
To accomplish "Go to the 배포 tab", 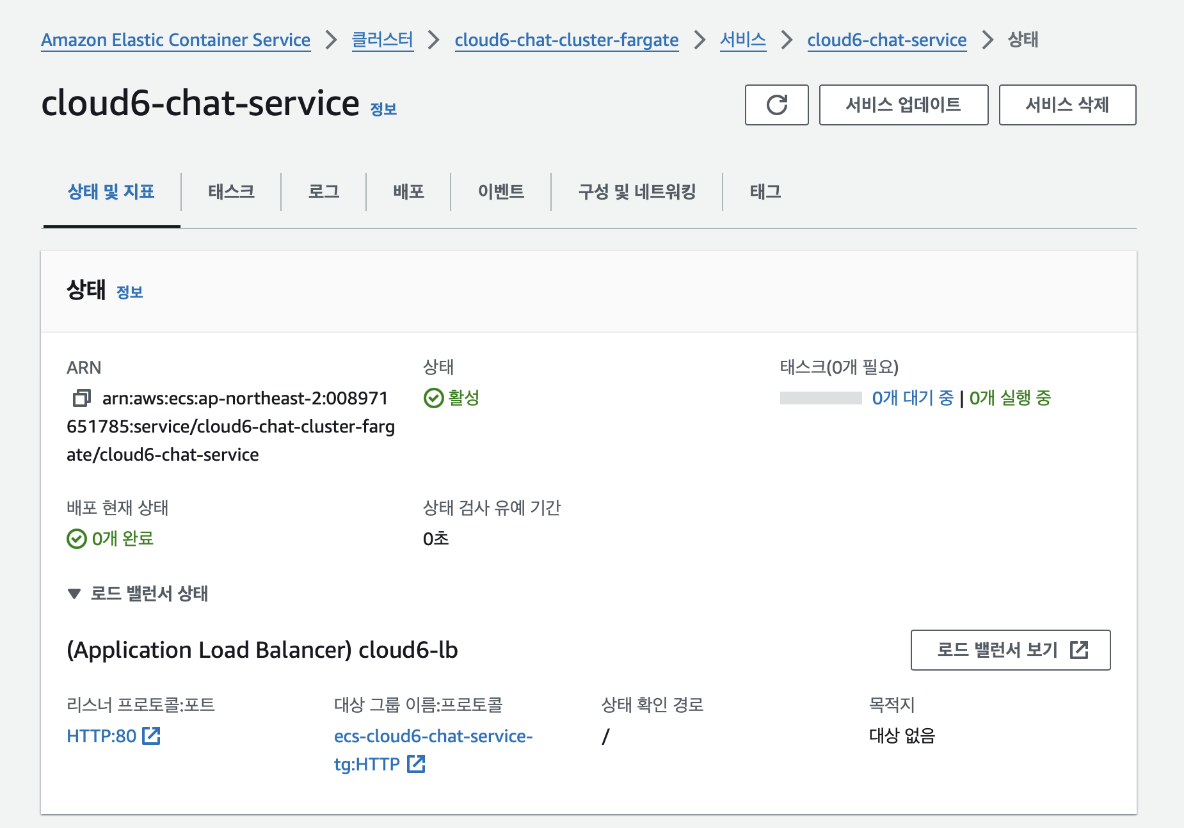I will click(x=408, y=192).
